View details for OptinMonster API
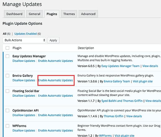161x137 pixels. 134,116
